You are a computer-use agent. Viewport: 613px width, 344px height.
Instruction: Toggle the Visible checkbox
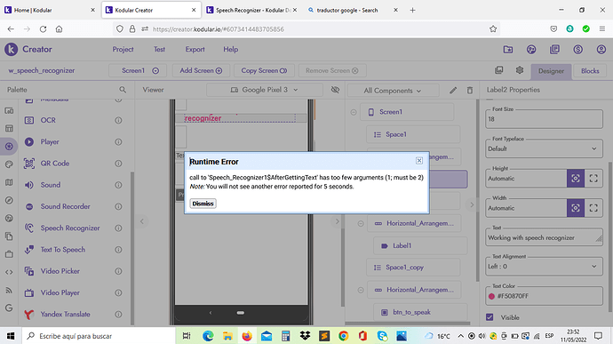pos(490,317)
